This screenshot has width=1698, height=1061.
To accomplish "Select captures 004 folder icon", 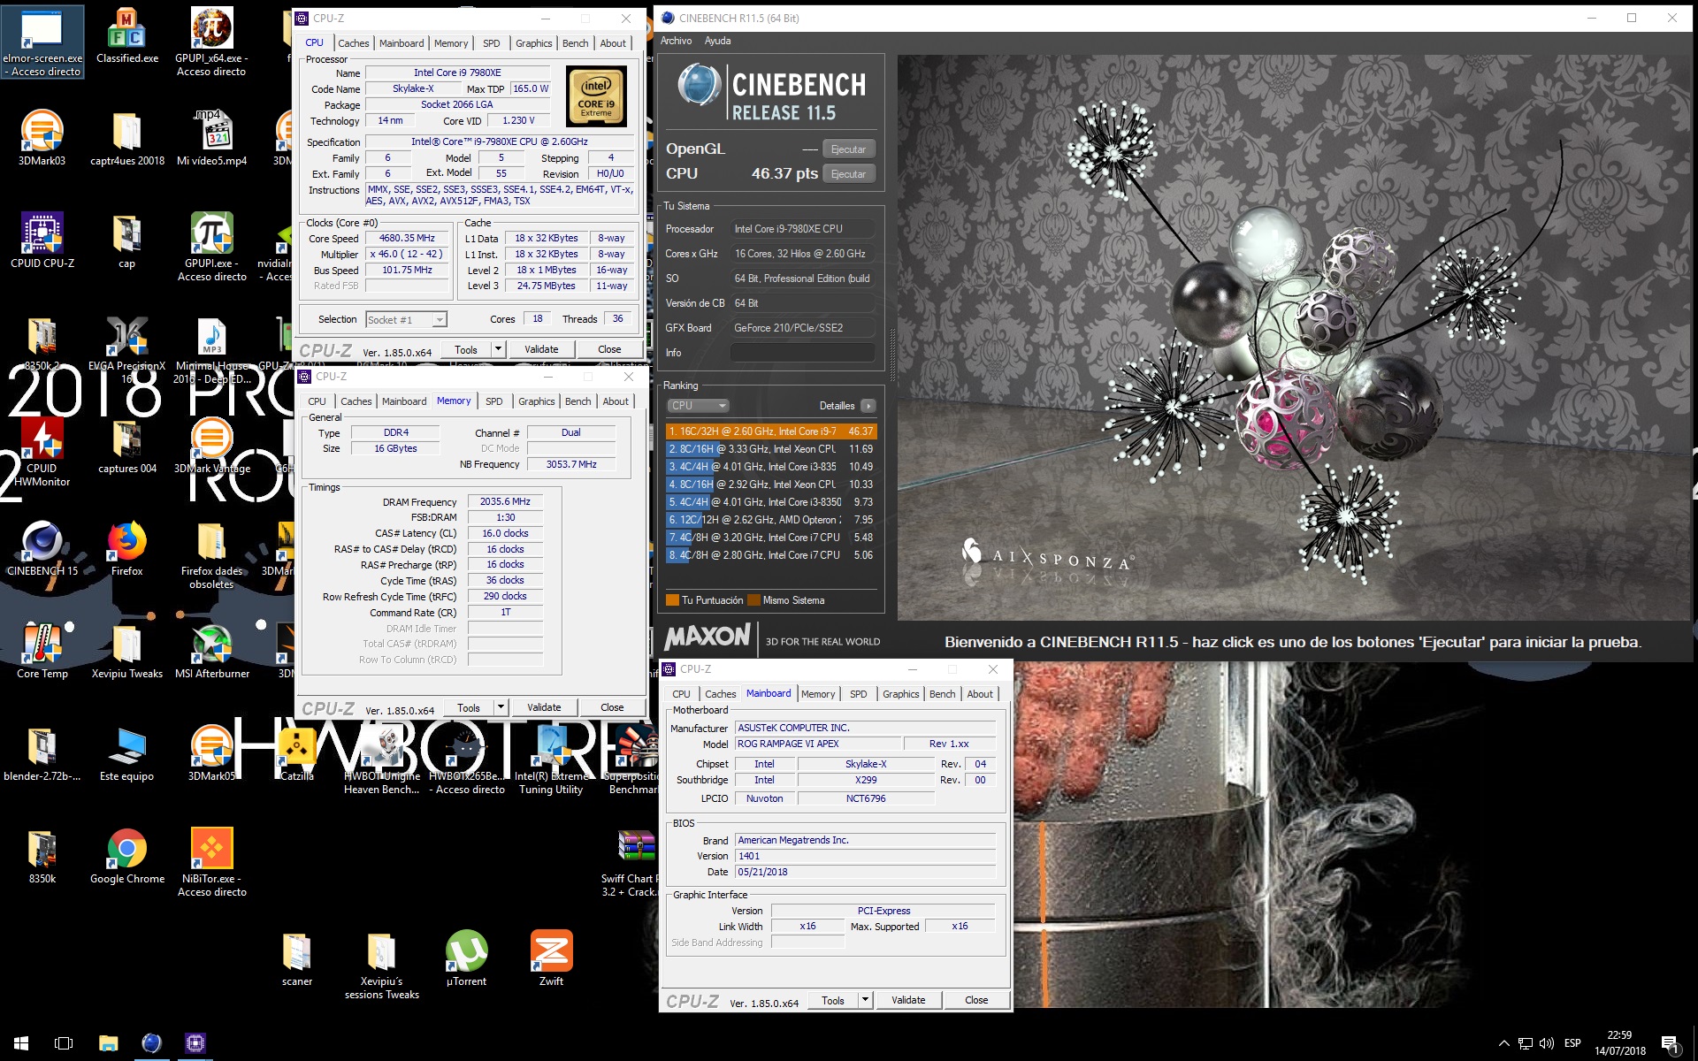I will click(x=126, y=446).
